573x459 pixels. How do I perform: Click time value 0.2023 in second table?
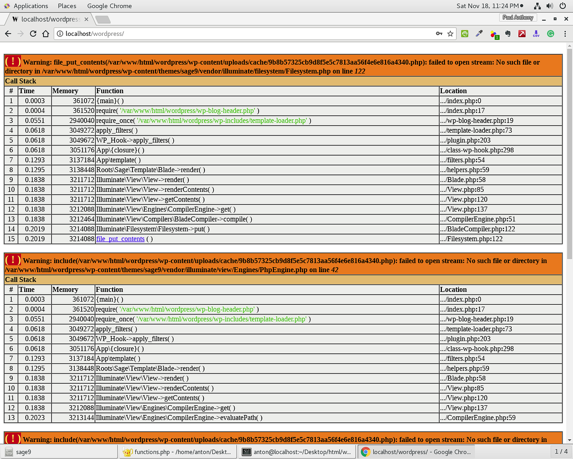35,418
